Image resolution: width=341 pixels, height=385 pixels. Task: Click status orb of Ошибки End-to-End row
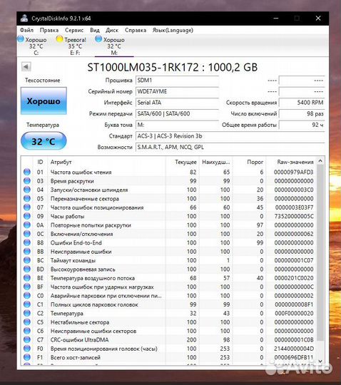27,242
